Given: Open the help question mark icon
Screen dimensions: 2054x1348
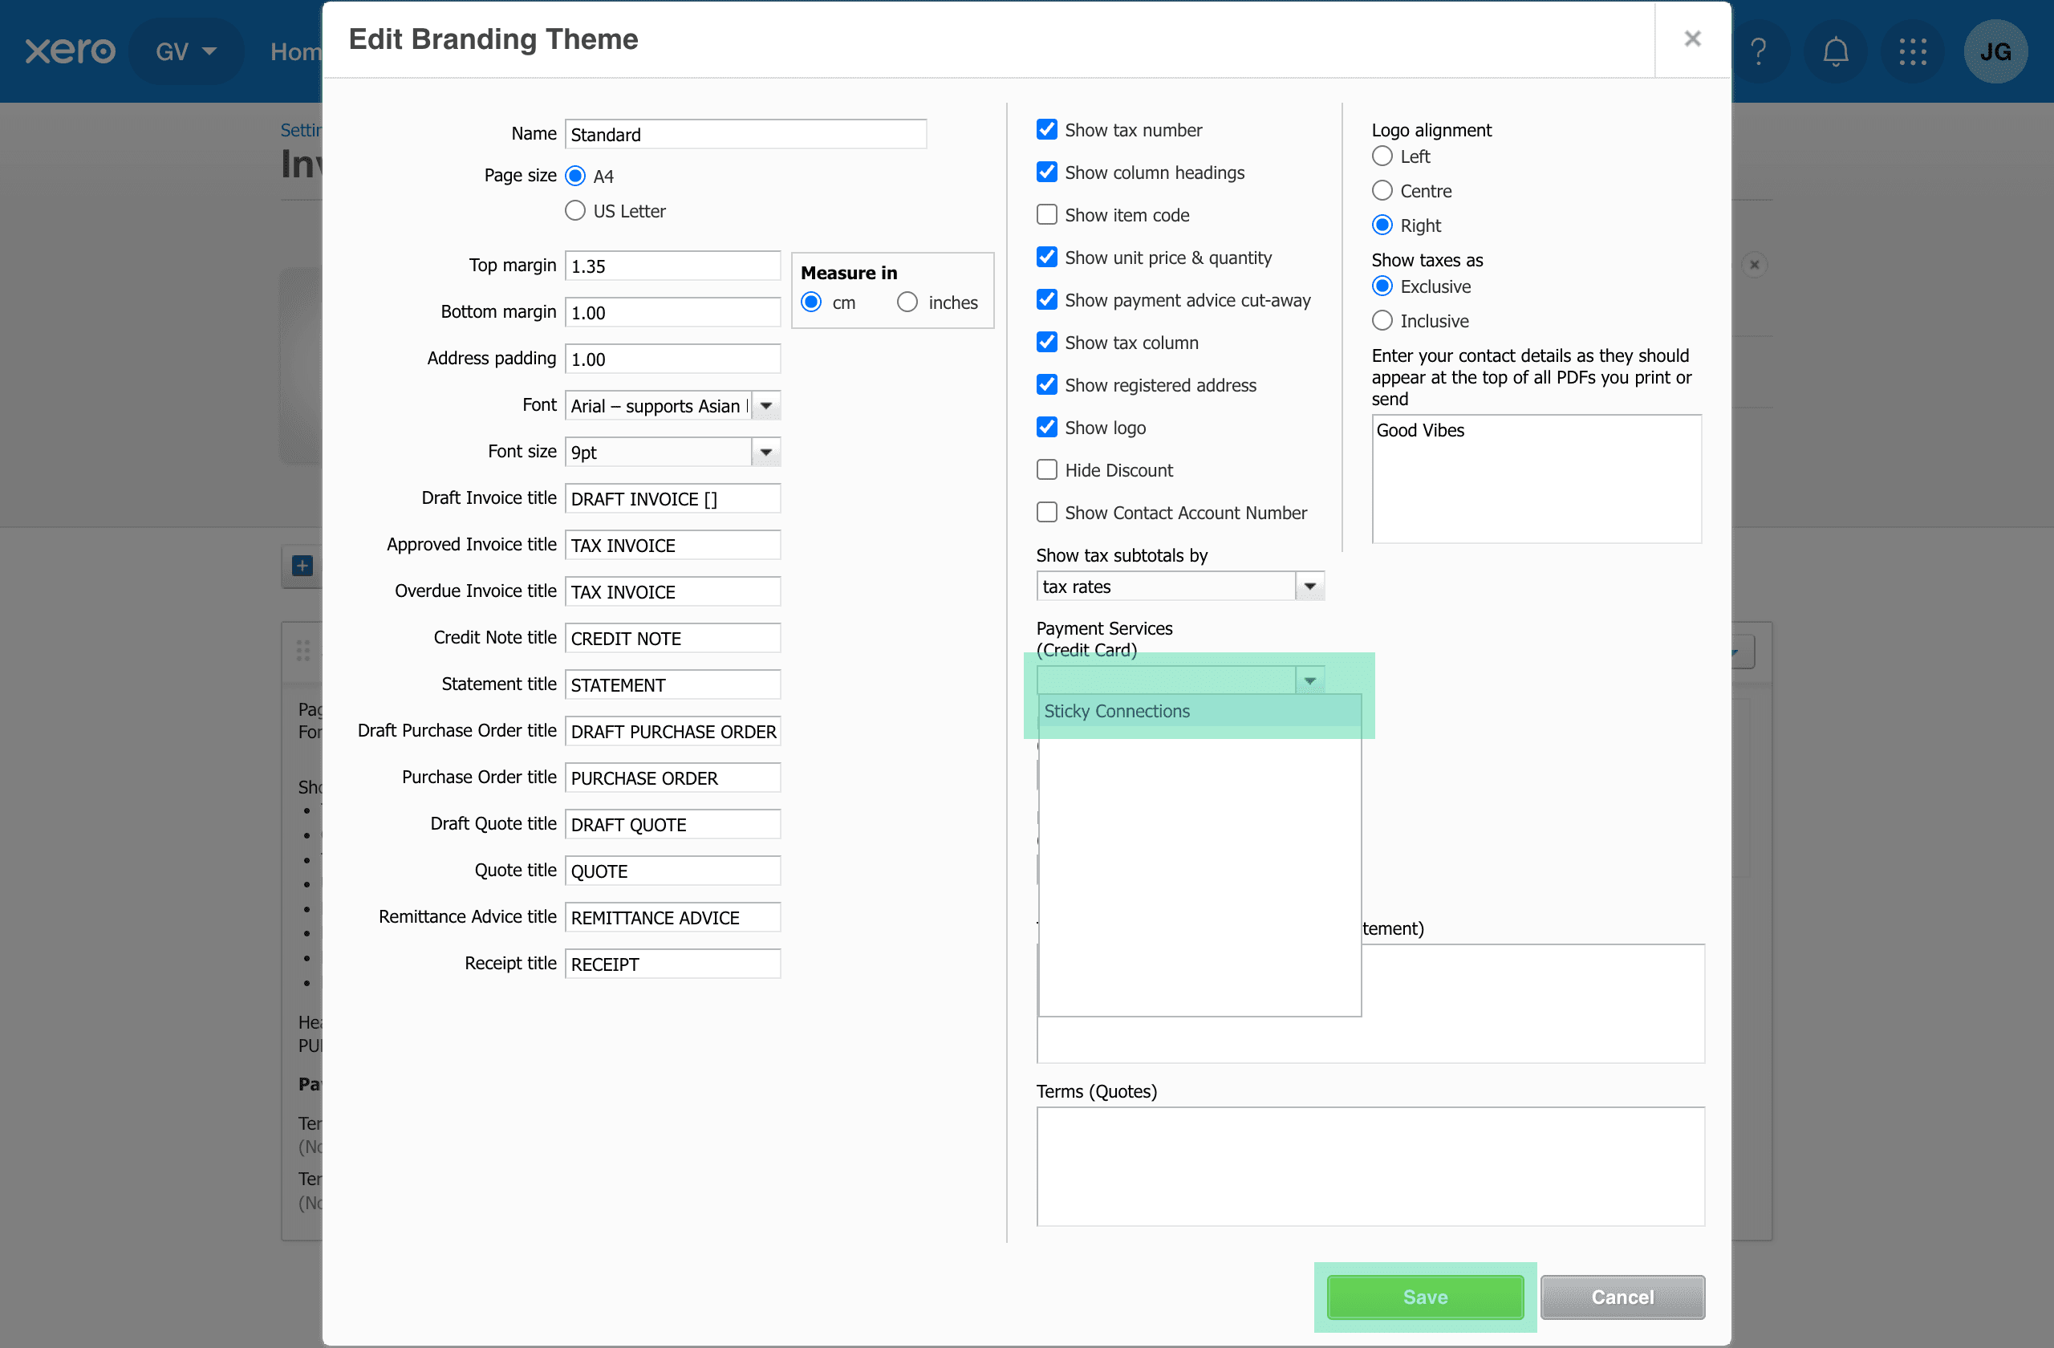Looking at the screenshot, I should 1758,52.
